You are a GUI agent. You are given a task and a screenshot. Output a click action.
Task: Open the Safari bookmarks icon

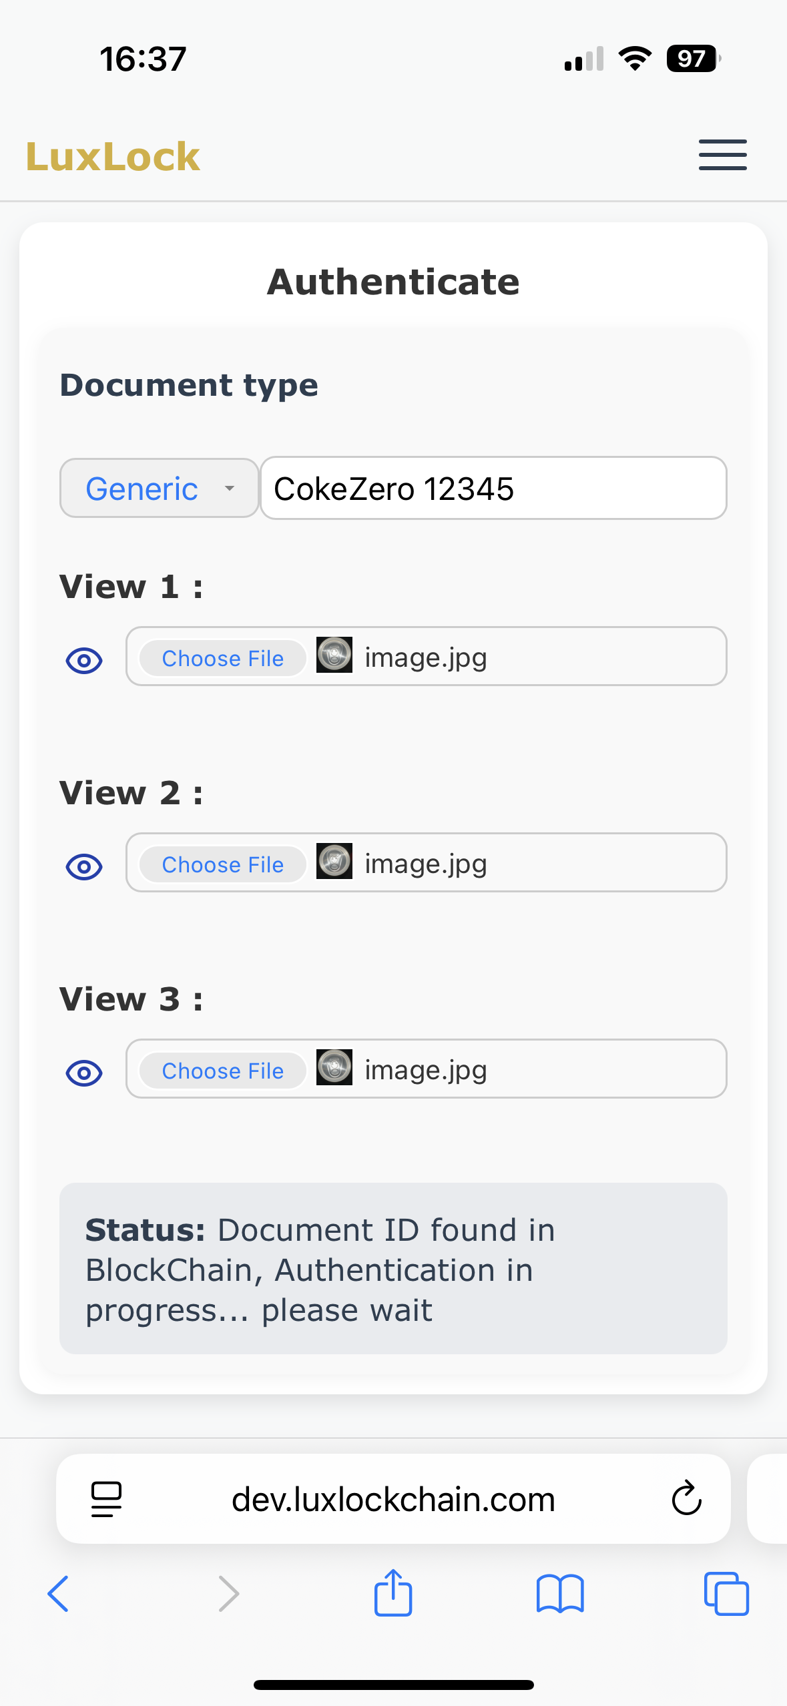560,1594
